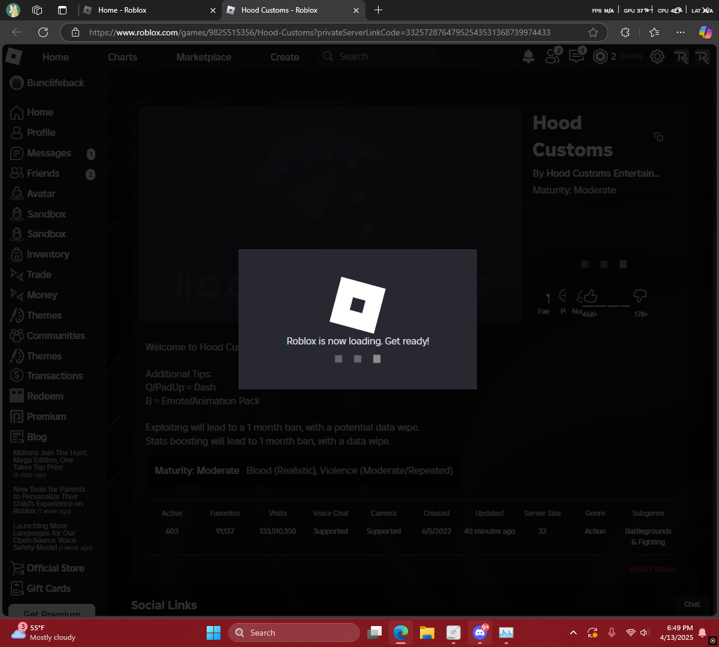Screen dimensions: 719x647
Task: Open File Explorer from the taskbar
Action: click(x=427, y=633)
